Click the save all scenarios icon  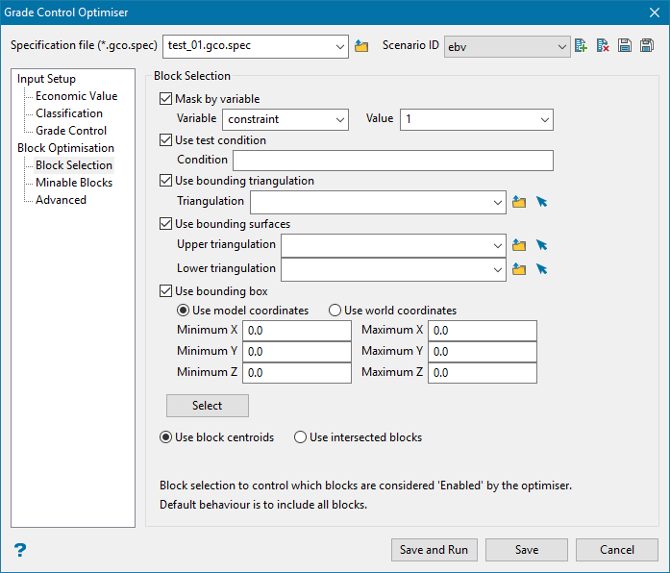tap(647, 46)
